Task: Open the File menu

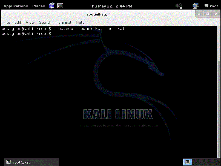Action: point(7,22)
